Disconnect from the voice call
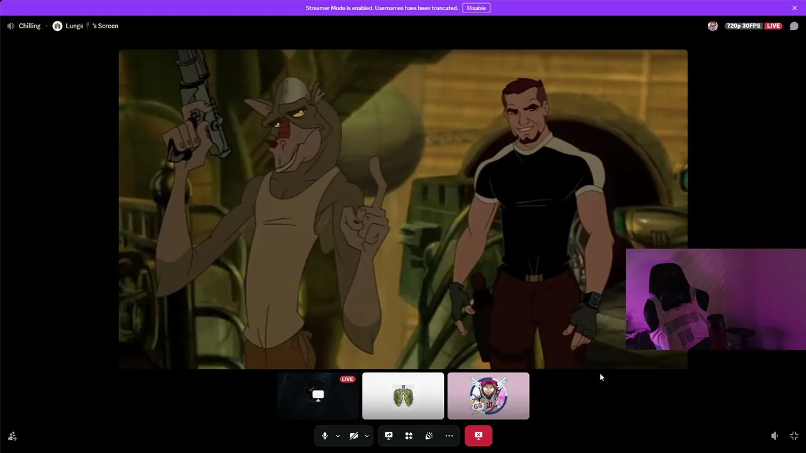Viewport: 806px width, 453px height. coord(479,435)
